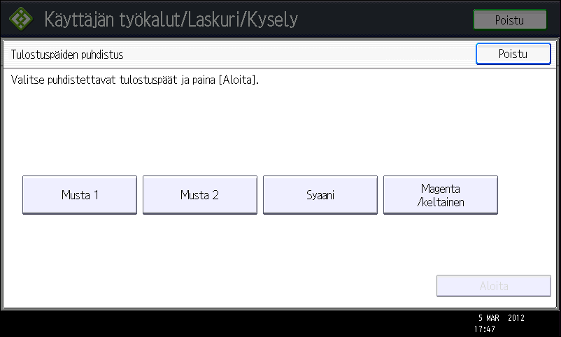Screen dimensions: 561x337
Task: Leave print head cleaning screen using Poistu
Action: (x=513, y=54)
